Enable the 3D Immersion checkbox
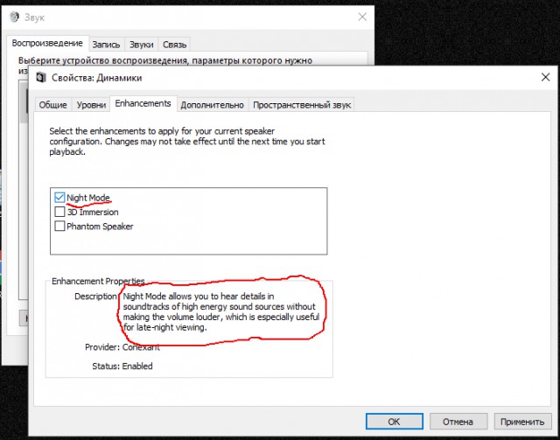Screen dimensions: 560x440 [59, 212]
